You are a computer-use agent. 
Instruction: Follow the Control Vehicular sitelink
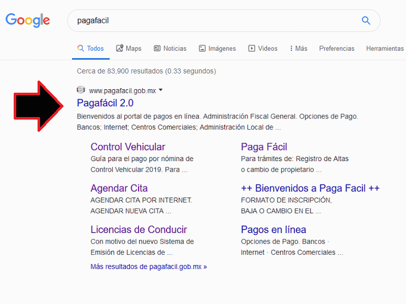128,147
